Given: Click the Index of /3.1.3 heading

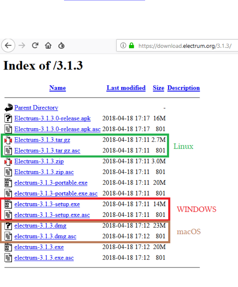Looking at the screenshot, I should pos(43,66).
